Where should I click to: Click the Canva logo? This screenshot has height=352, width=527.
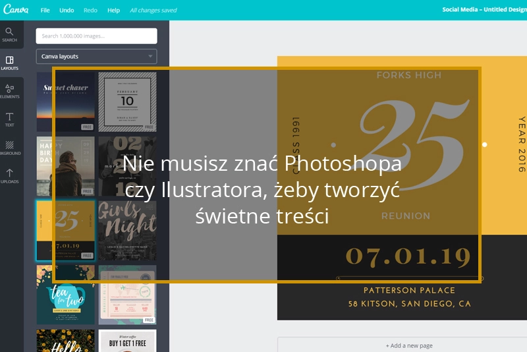16,9
